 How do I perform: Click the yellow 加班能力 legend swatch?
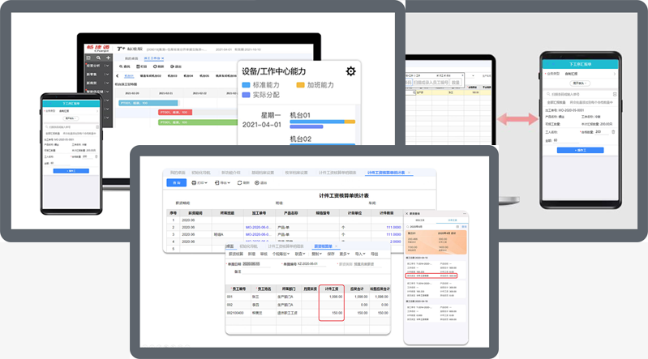tap(300, 84)
